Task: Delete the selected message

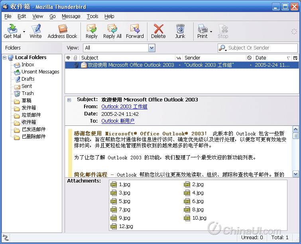Action: (x=158, y=31)
